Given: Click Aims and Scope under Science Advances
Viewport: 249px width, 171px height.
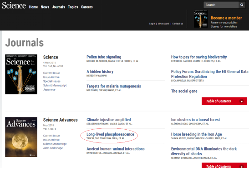Looking at the screenshot, I should tap(53, 148).
